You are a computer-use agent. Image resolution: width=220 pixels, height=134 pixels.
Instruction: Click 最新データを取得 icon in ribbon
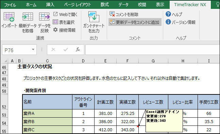(x=28, y=17)
